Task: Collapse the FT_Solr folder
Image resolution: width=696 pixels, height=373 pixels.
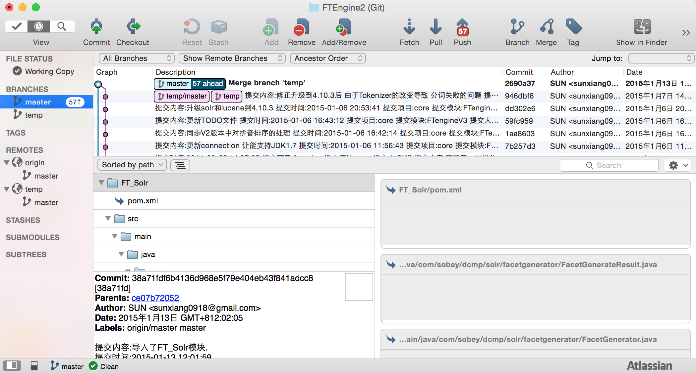Action: 101,183
